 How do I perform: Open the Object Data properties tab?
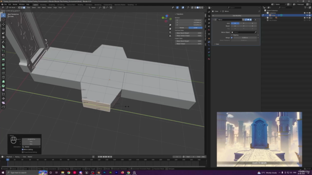(x=209, y=55)
